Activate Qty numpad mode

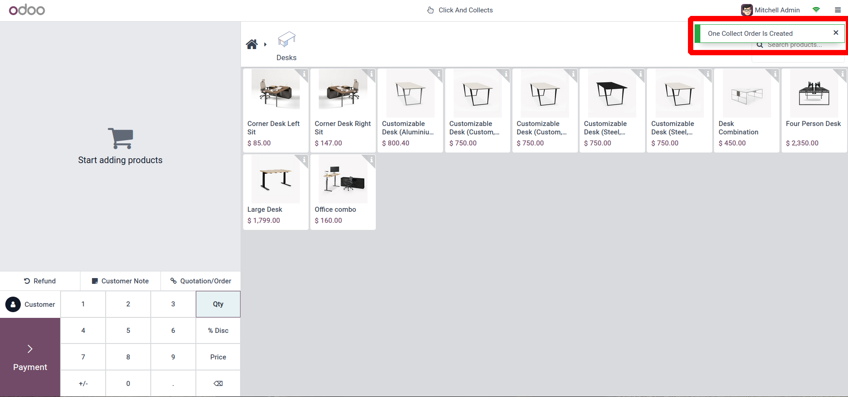218,304
